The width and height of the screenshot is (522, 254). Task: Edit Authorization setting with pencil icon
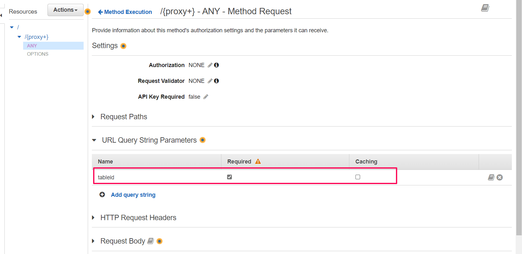pyautogui.click(x=210, y=65)
